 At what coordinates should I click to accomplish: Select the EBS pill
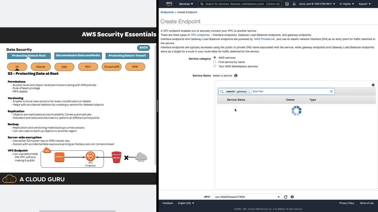pyautogui.click(x=64, y=67)
